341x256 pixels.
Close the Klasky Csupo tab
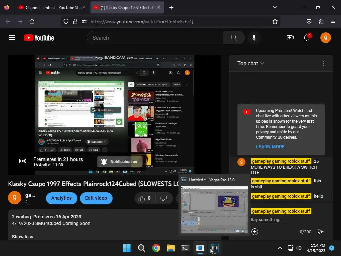pos(159,8)
